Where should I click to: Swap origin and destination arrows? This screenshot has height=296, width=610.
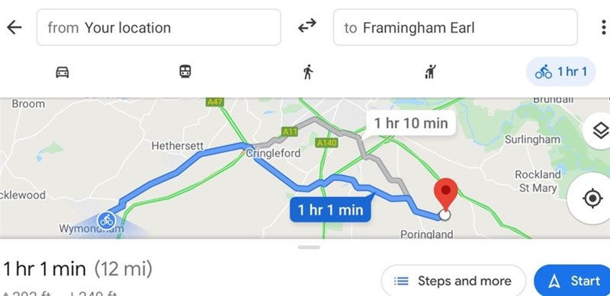[307, 27]
